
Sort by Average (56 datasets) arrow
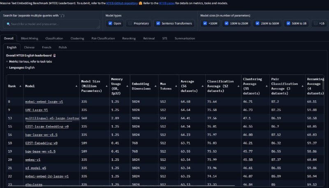(x=202, y=86)
